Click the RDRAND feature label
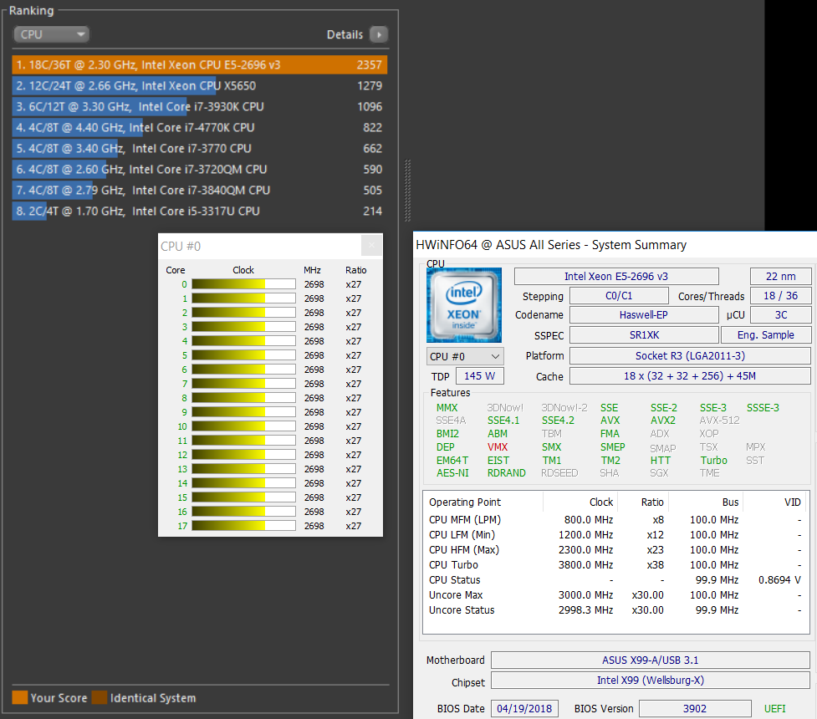Viewport: 817px width, 719px height. [x=507, y=473]
